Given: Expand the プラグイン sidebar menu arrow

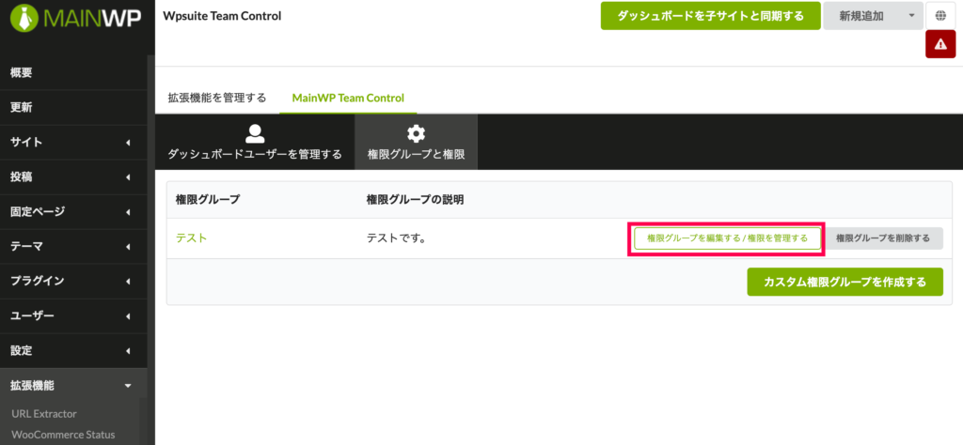Looking at the screenshot, I should pyautogui.click(x=128, y=282).
